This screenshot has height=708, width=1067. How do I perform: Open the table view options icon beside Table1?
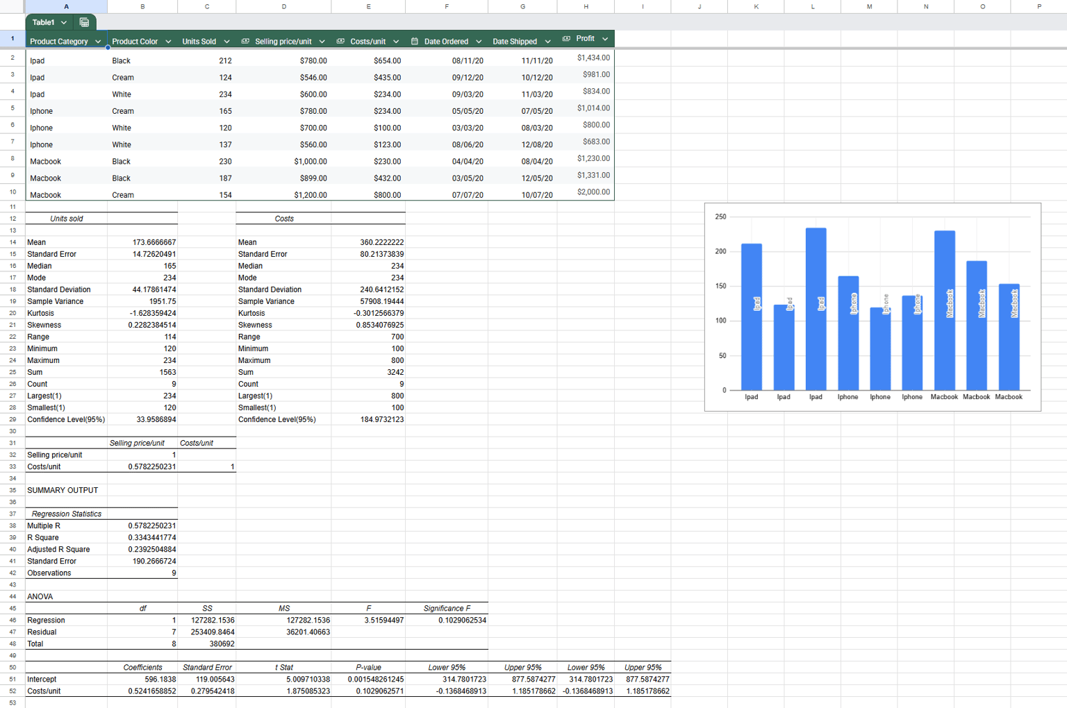tap(84, 22)
